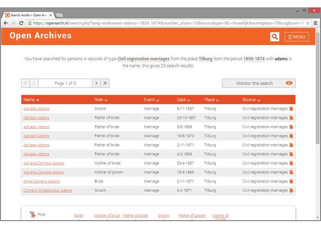This screenshot has width=321, height=228.
Task: Filter by Father of bride role
Action: (135, 216)
